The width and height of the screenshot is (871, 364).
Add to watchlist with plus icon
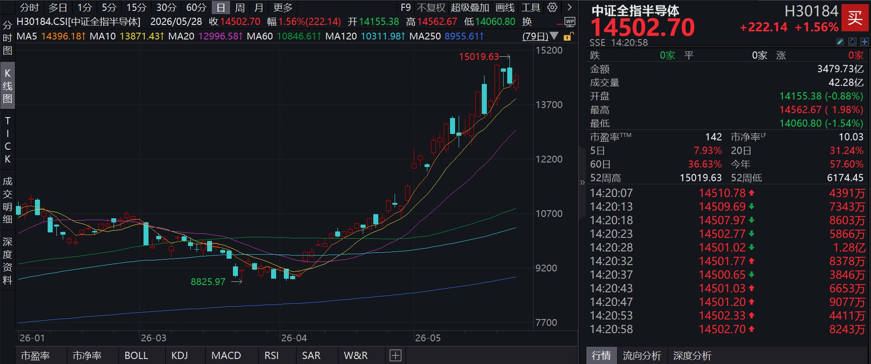pyautogui.click(x=864, y=42)
